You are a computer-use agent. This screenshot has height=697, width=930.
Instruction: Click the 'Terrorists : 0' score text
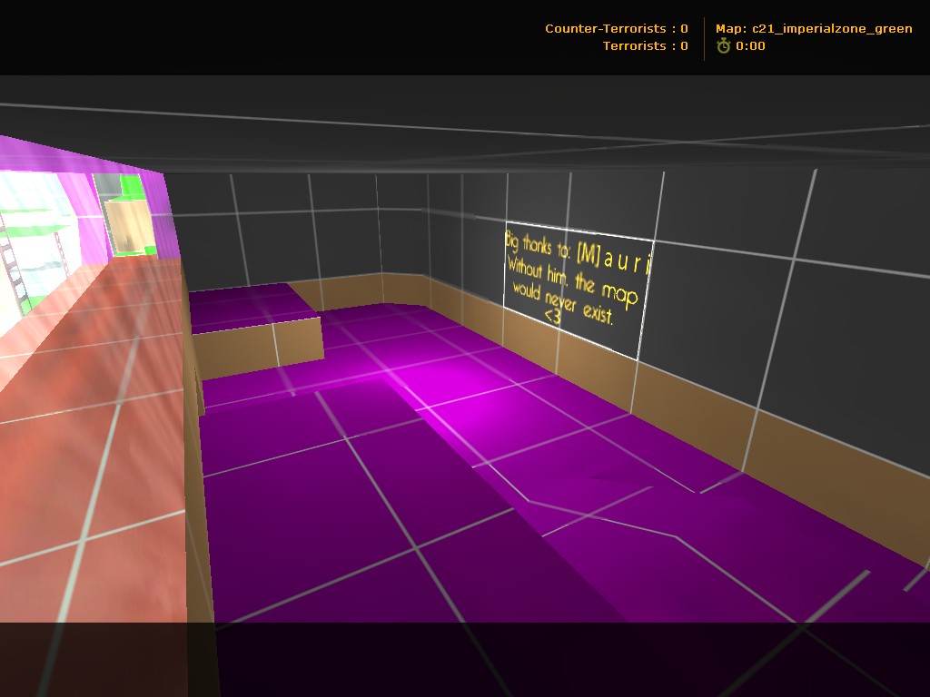(646, 45)
